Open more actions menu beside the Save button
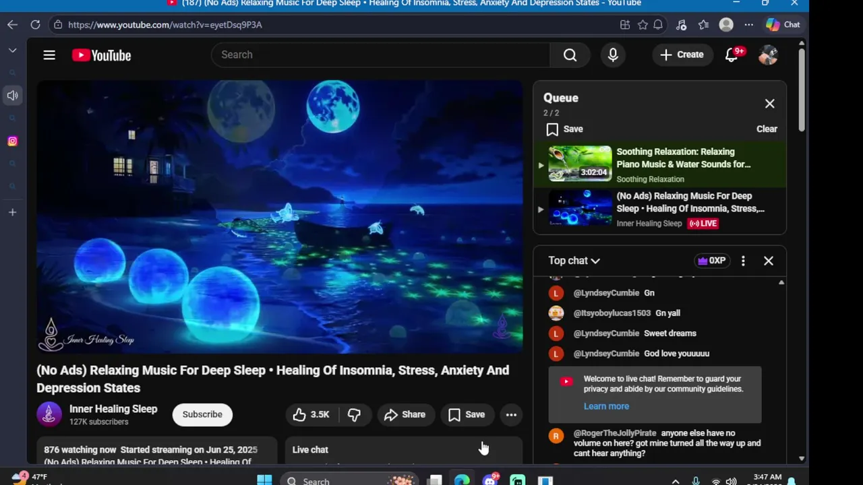The width and height of the screenshot is (863, 485). 511,415
